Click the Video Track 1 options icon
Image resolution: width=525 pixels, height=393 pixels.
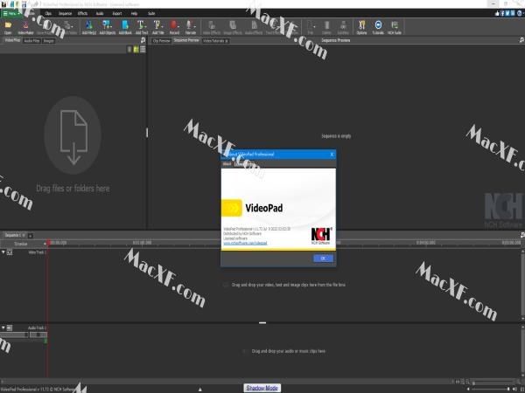[x=10, y=252]
